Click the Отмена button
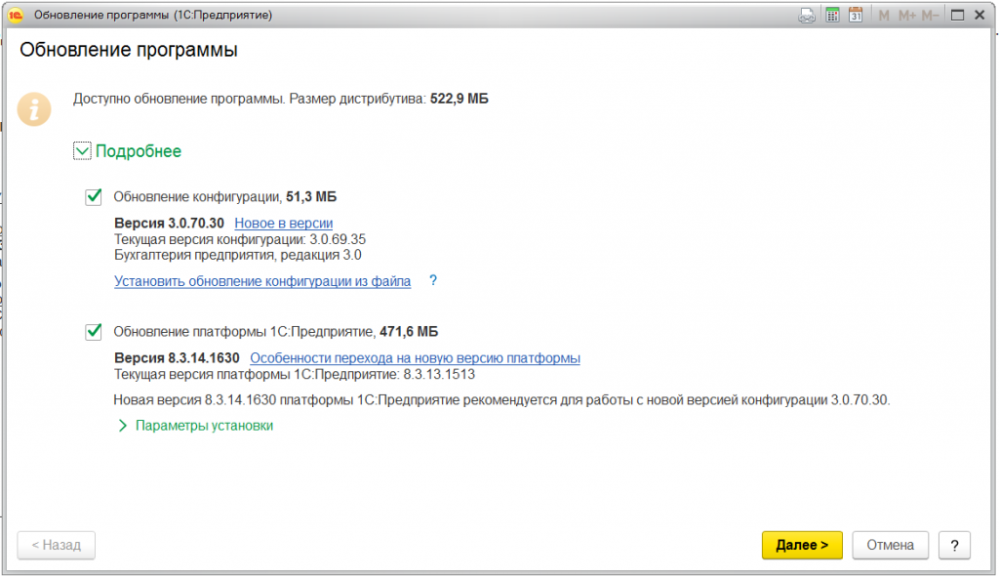This screenshot has width=999, height=577. click(x=889, y=545)
